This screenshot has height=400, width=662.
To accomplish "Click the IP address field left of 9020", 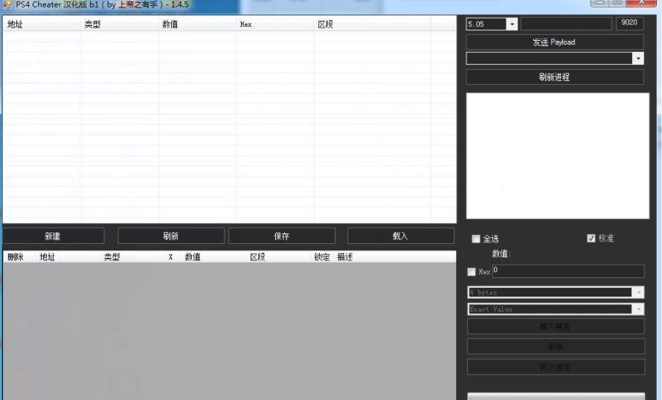I will 566,24.
